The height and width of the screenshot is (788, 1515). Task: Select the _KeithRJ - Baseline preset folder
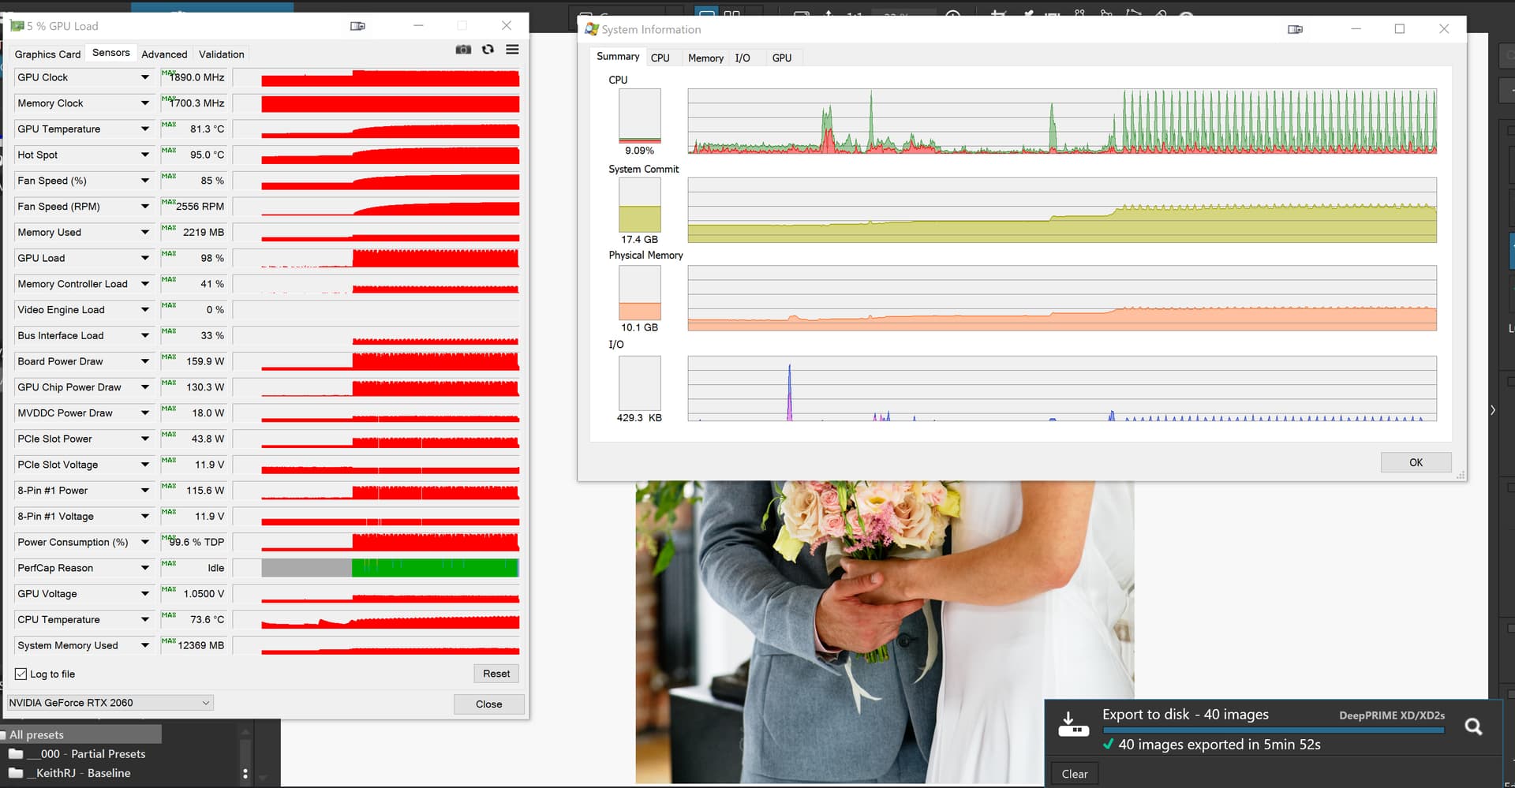[x=83, y=773]
